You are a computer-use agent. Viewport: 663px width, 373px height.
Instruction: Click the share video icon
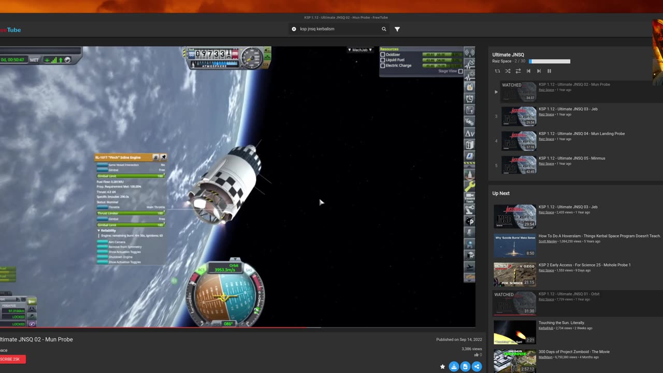pos(477,367)
